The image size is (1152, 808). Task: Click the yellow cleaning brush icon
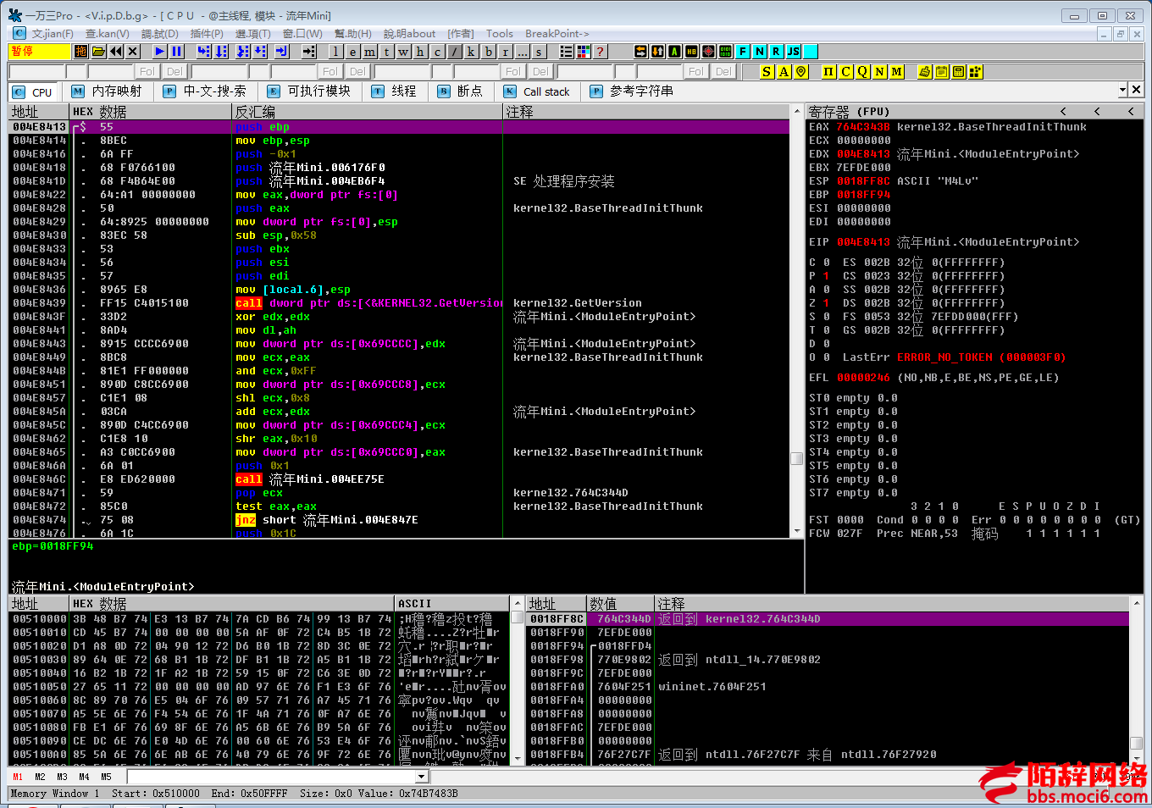pyautogui.click(x=924, y=71)
